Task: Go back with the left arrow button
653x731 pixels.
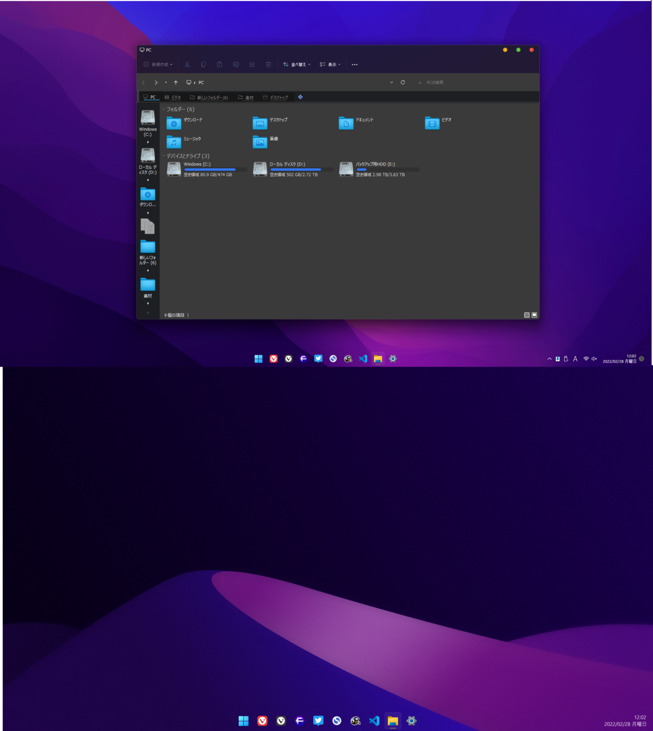Action: (143, 83)
